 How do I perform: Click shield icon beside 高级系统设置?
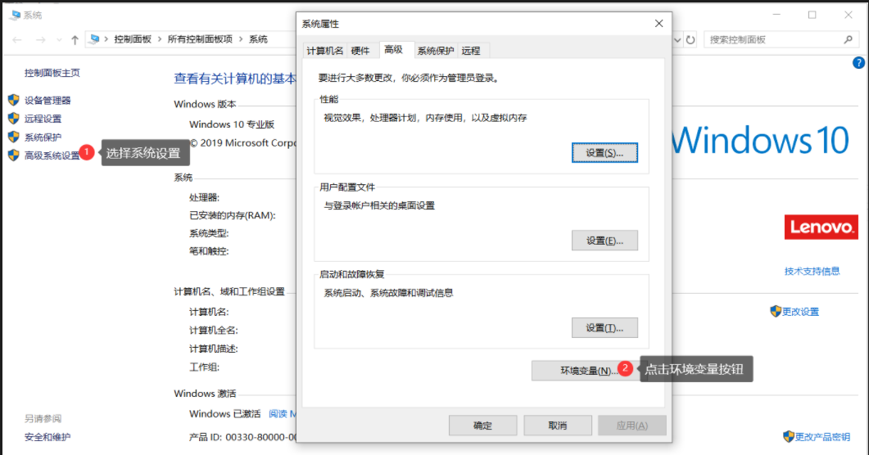click(14, 155)
